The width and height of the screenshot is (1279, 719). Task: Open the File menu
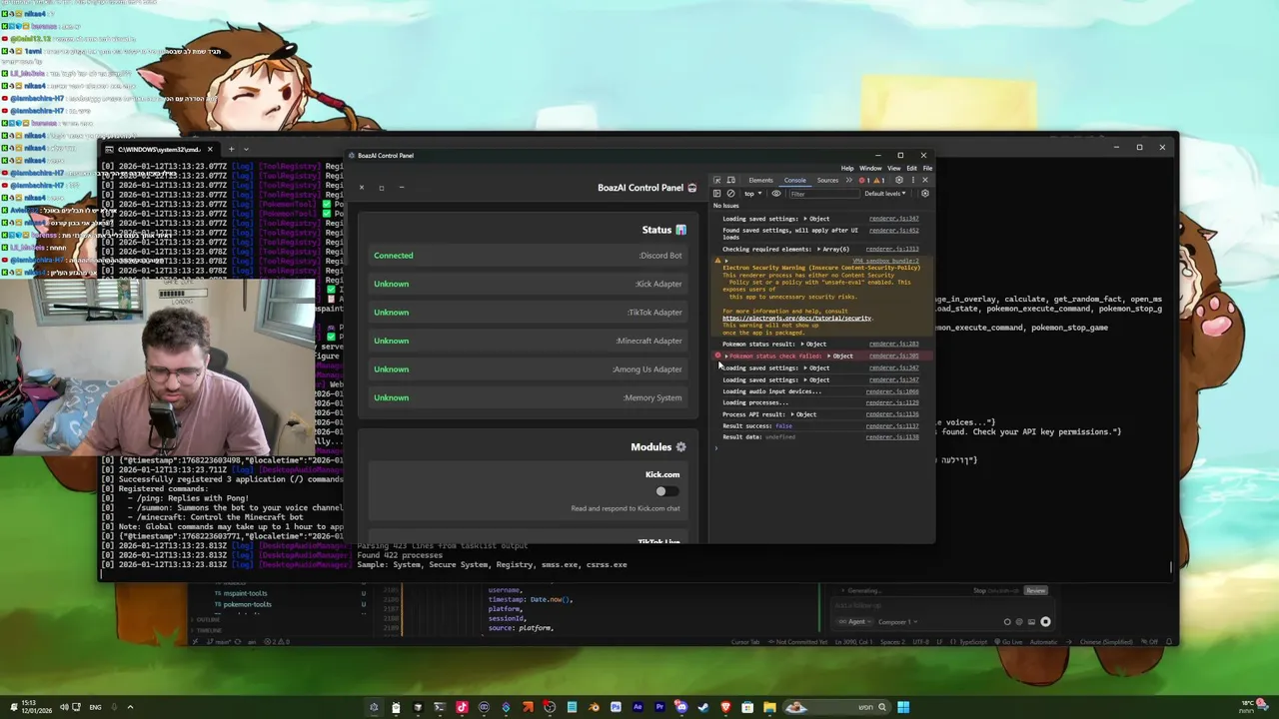coord(927,168)
